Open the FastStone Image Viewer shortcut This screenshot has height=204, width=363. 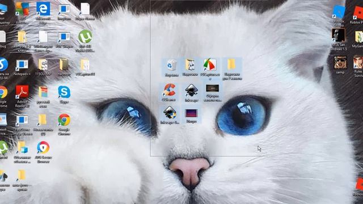[x=22, y=125]
